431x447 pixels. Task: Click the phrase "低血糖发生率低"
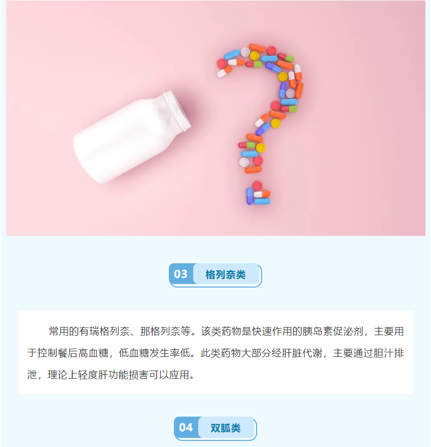point(154,353)
